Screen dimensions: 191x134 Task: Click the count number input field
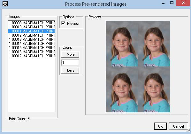tap(70, 63)
